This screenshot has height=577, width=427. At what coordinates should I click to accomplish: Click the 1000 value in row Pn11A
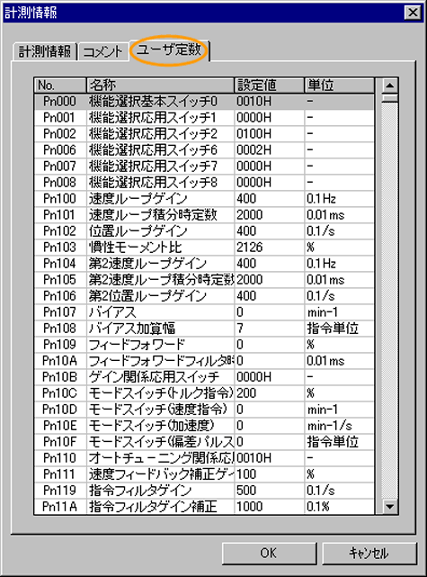click(270, 507)
